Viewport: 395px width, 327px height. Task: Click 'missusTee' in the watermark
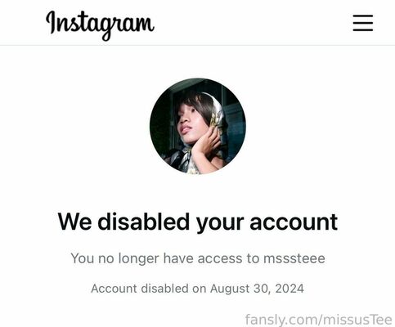coord(357,320)
